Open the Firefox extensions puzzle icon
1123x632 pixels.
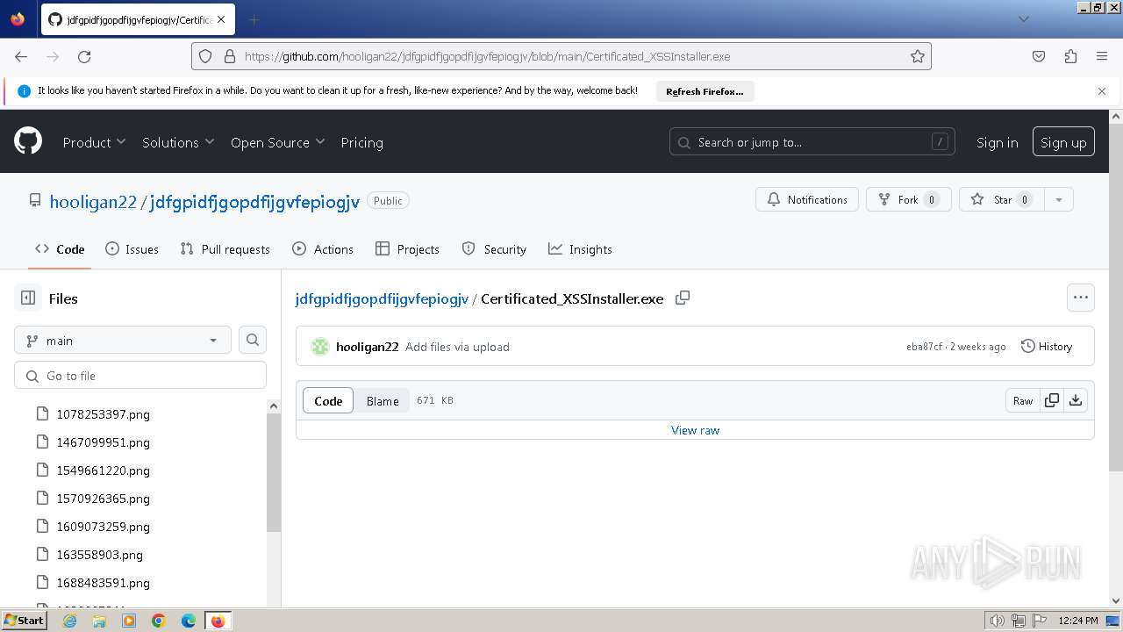[x=1070, y=56]
